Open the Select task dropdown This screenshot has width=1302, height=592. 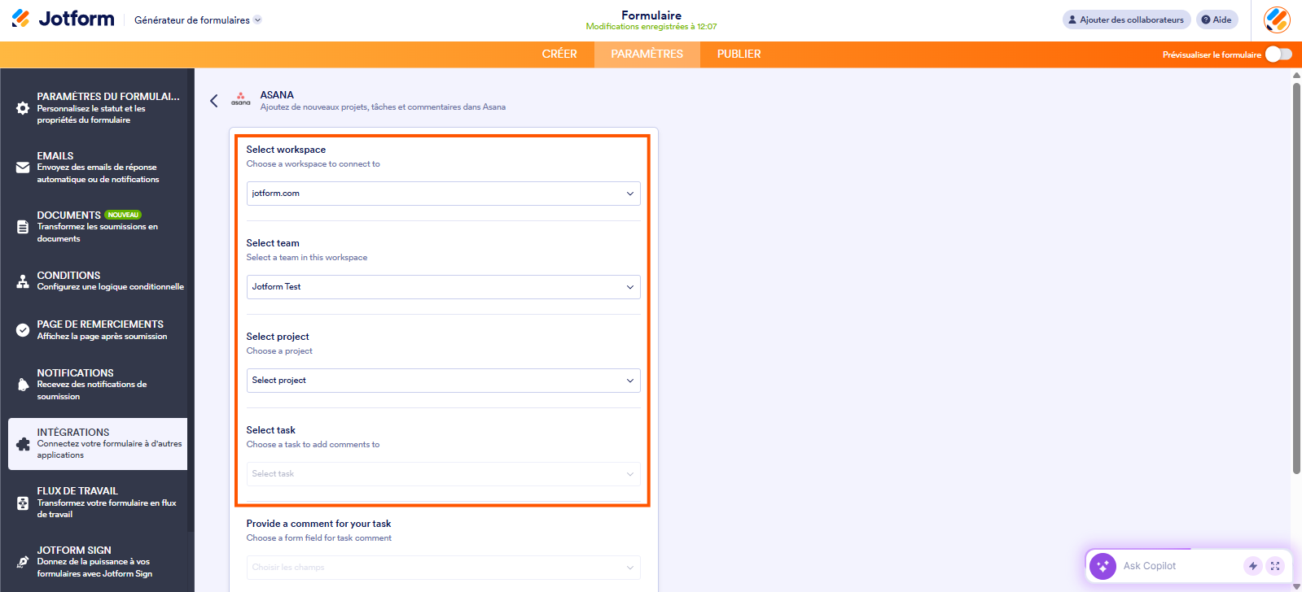coord(443,474)
